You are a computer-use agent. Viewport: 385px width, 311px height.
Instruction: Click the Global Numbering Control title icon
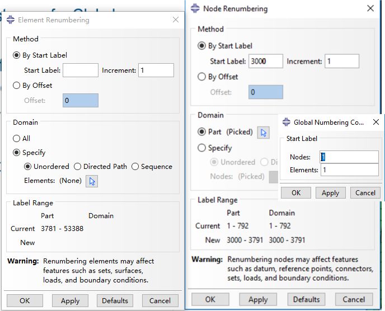tap(287, 122)
